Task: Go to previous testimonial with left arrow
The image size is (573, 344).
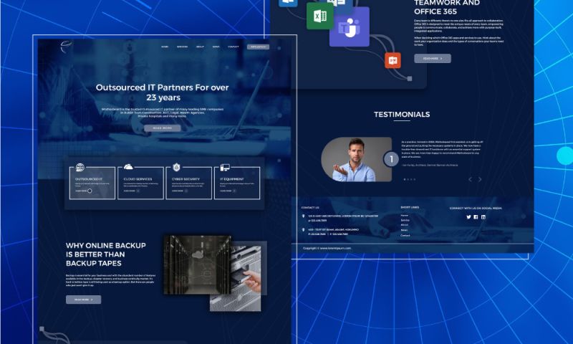Action: click(470, 179)
